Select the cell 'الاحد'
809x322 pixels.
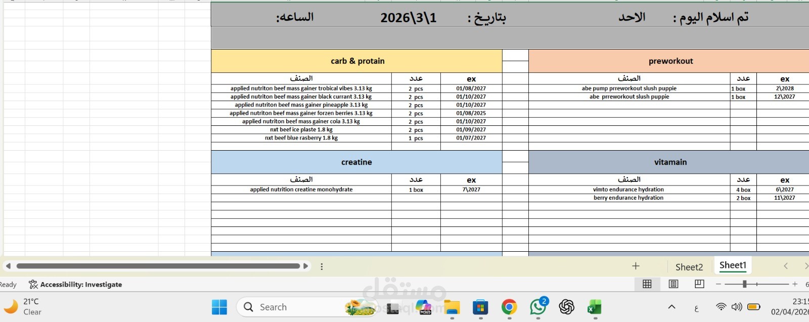click(632, 17)
